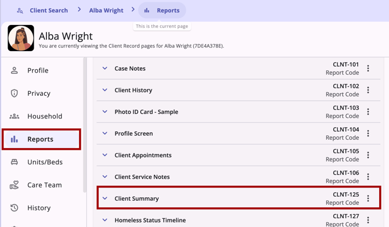This screenshot has width=389, height=227.
Task: Click the Client History report title
Action: pos(133,90)
